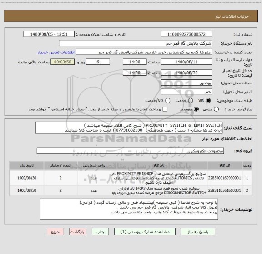Screen dimensions: 262x254
Task: Choose the متوسط purchase process option
Action: [x=196, y=109]
